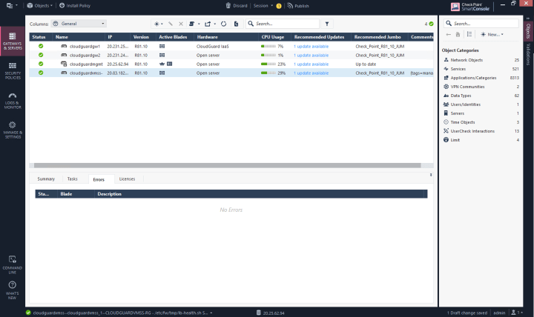The width and height of the screenshot is (534, 317).
Task: Open the Data Types category
Action: click(481, 96)
